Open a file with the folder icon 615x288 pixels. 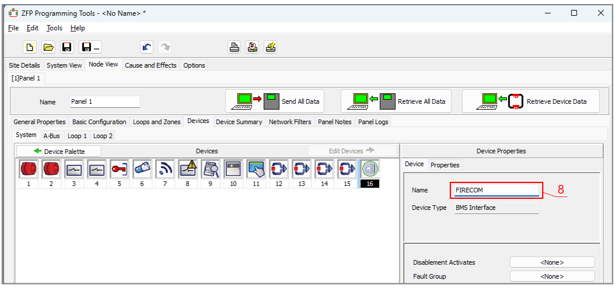tap(48, 48)
